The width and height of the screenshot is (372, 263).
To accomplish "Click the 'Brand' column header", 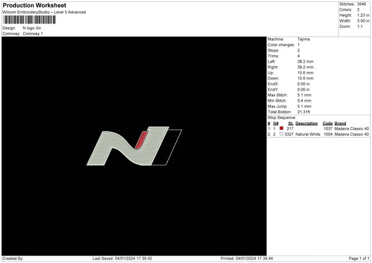I will (x=340, y=123).
